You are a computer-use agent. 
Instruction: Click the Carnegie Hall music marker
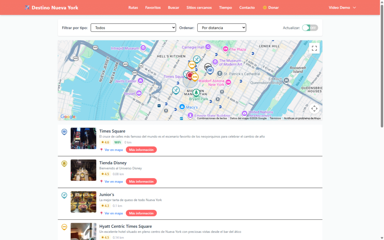(208, 47)
